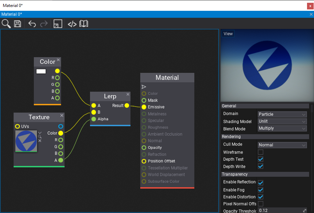Open the Shading Model dropdown set to Unlit
Screen dimensions: 314x213
[282, 121]
